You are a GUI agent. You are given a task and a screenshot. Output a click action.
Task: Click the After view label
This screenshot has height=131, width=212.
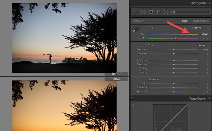tap(116, 79)
